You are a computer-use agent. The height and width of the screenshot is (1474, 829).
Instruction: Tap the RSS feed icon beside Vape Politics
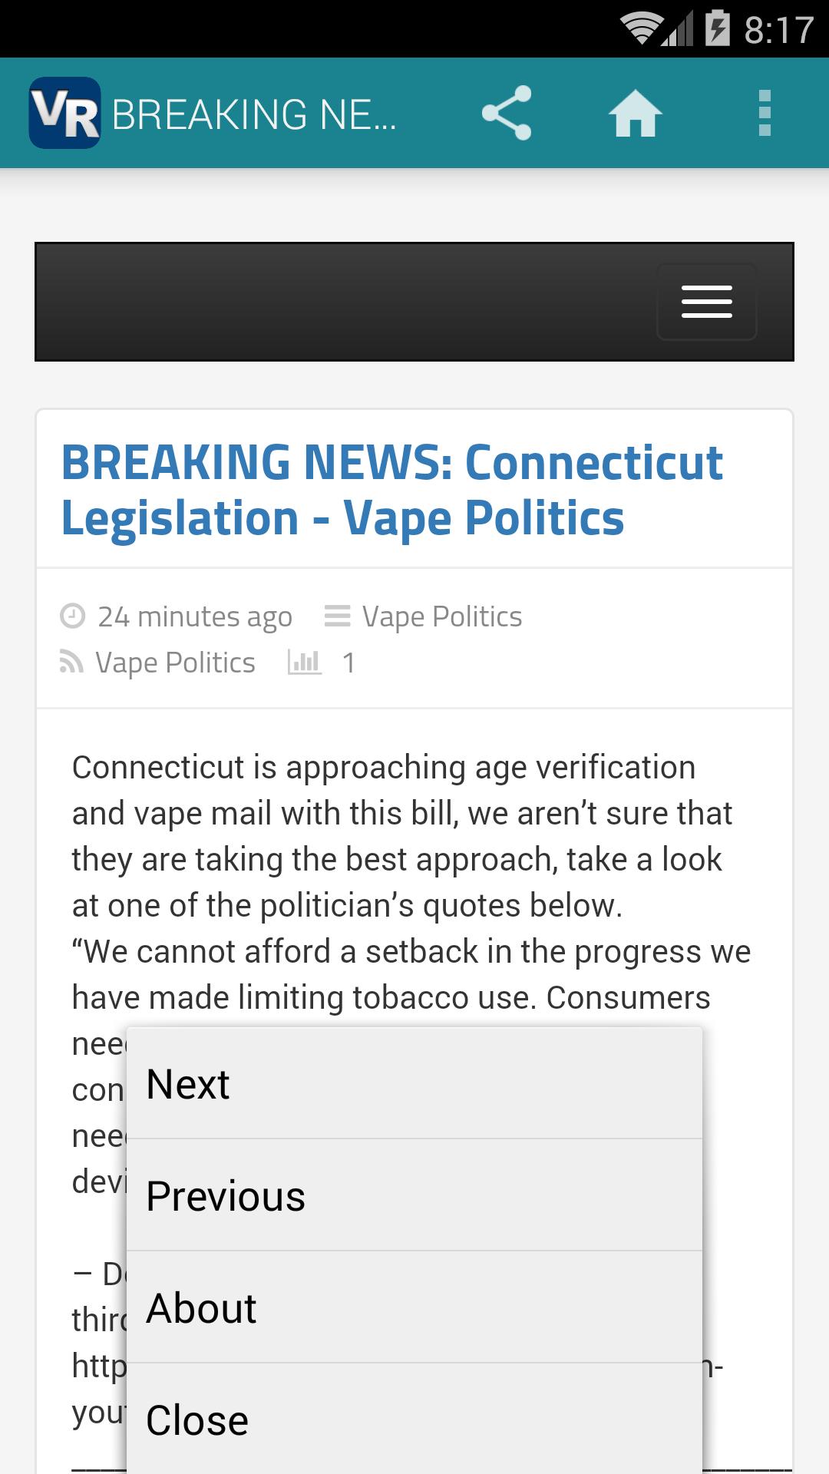72,662
